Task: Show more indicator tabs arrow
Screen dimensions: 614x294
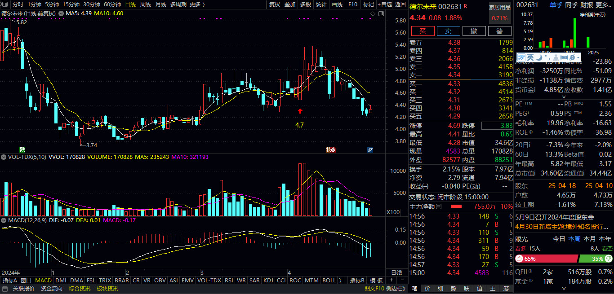Action: coord(340,280)
